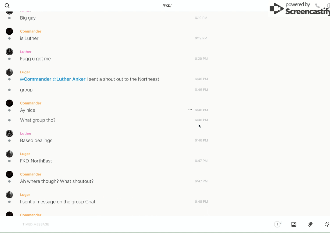Select the "FKD_NorthEast" message text
The image size is (330, 233).
coord(36,161)
